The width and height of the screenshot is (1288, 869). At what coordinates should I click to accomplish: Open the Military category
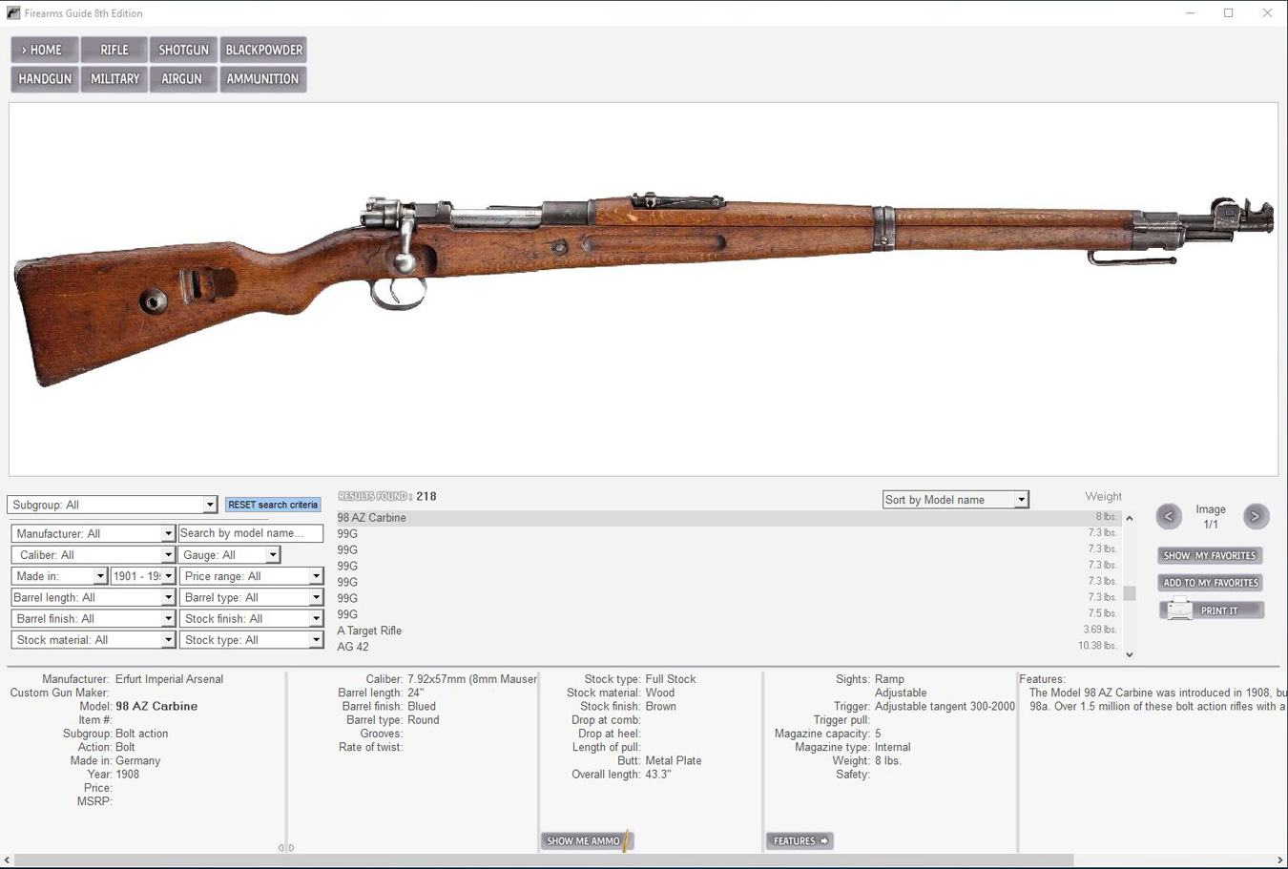click(x=114, y=79)
